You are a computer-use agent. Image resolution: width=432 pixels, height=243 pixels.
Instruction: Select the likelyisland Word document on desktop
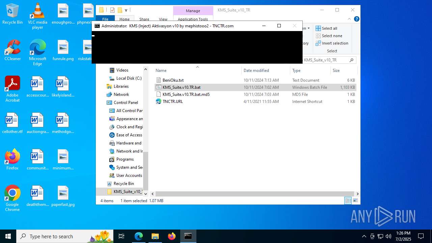point(63,86)
